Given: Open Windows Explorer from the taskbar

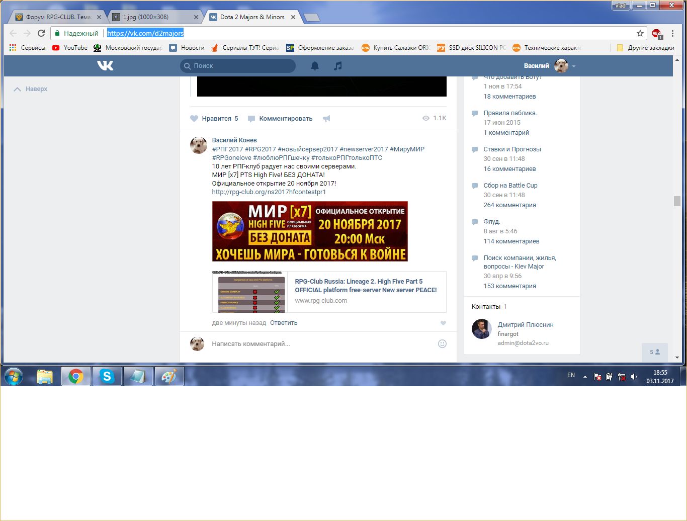Looking at the screenshot, I should tap(45, 376).
